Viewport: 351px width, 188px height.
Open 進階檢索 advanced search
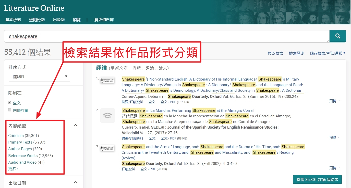pos(37,20)
